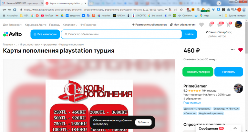Click the Надёжный продавец badge
Image resolution: width=248 pixels, height=132 pixels.
pyautogui.click(x=211, y=113)
